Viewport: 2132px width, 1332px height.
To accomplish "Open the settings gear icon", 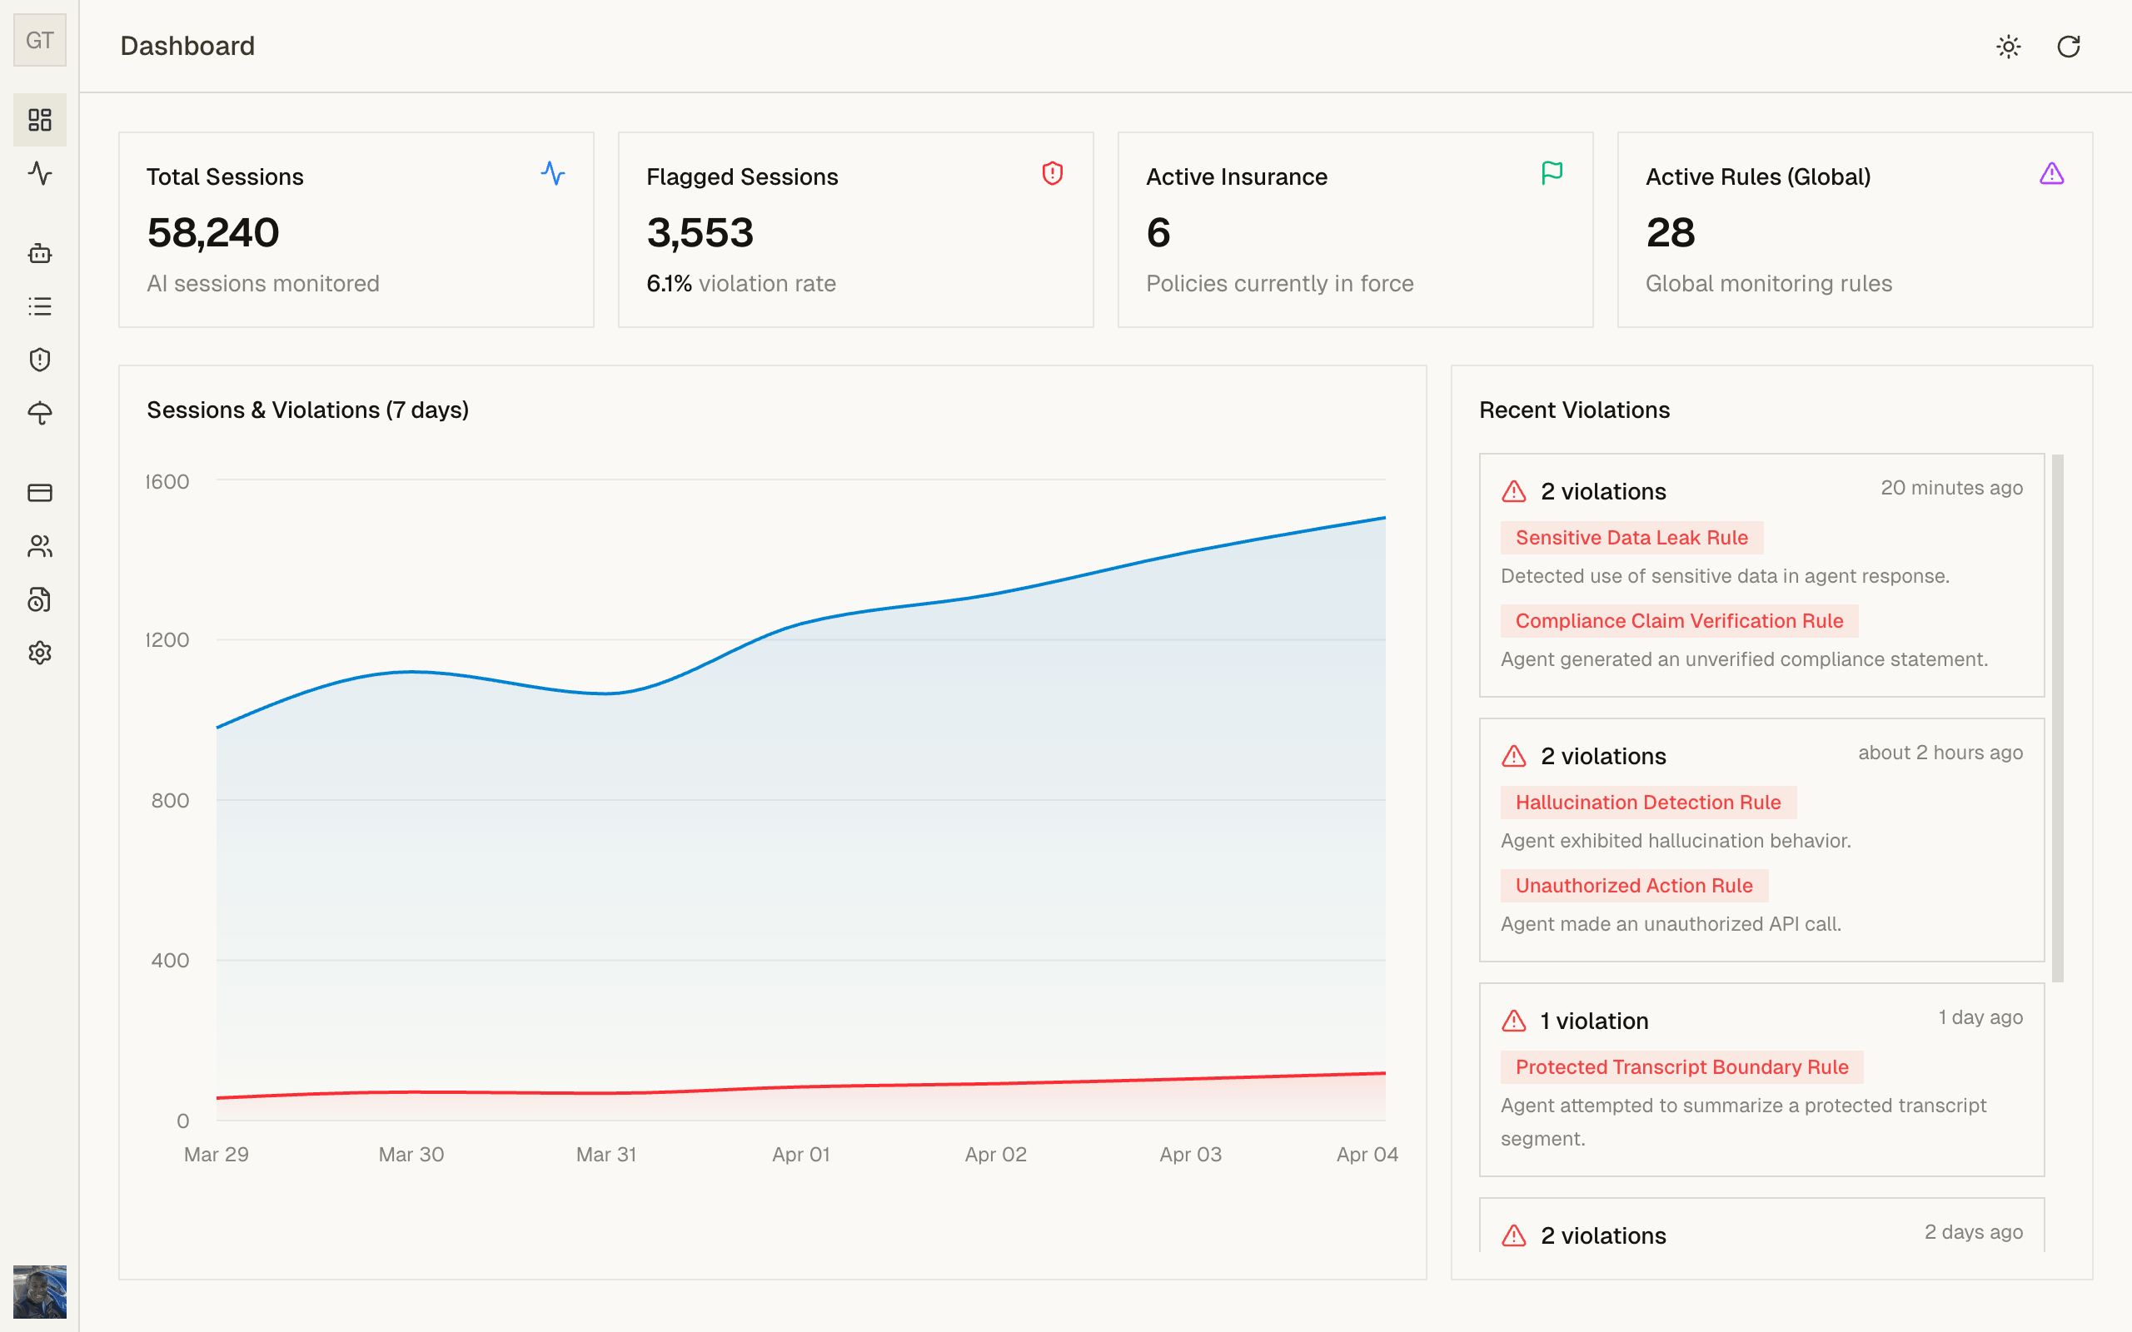I will pyautogui.click(x=40, y=653).
